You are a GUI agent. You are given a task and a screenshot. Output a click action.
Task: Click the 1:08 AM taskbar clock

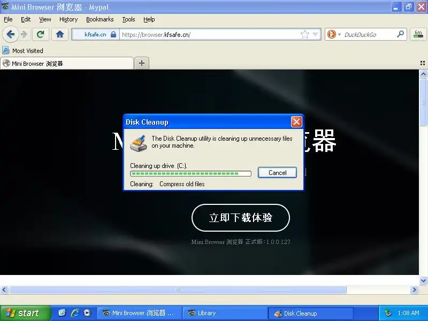tap(408, 313)
